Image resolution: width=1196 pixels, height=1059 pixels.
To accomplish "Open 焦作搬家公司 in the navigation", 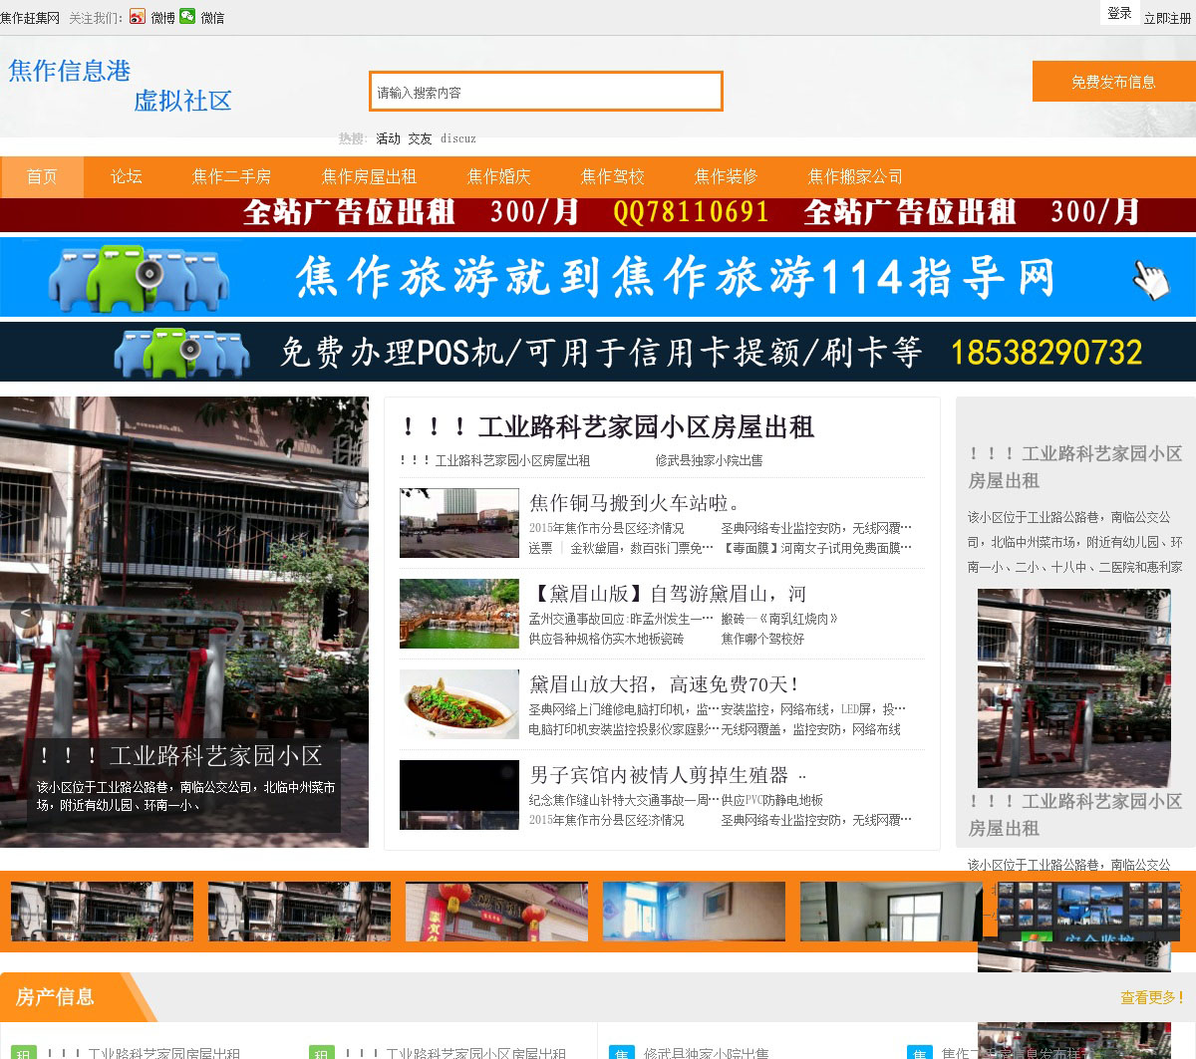I will (855, 176).
